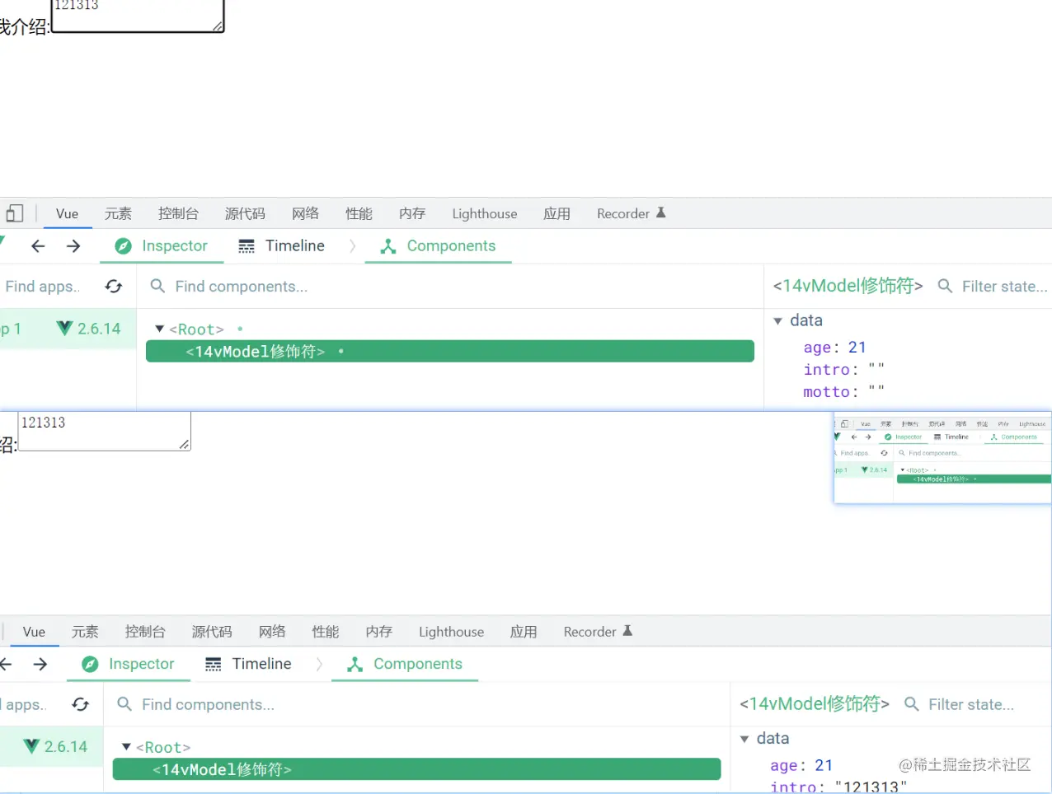This screenshot has width=1052, height=794.
Task: Open the Vue tab in upper DevTools
Action: 67,213
